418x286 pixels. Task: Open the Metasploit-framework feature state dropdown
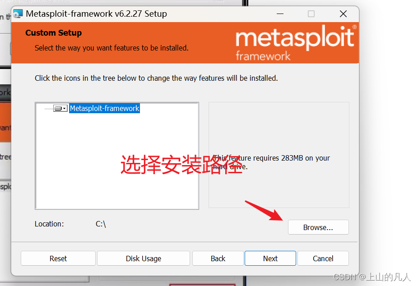(x=64, y=108)
